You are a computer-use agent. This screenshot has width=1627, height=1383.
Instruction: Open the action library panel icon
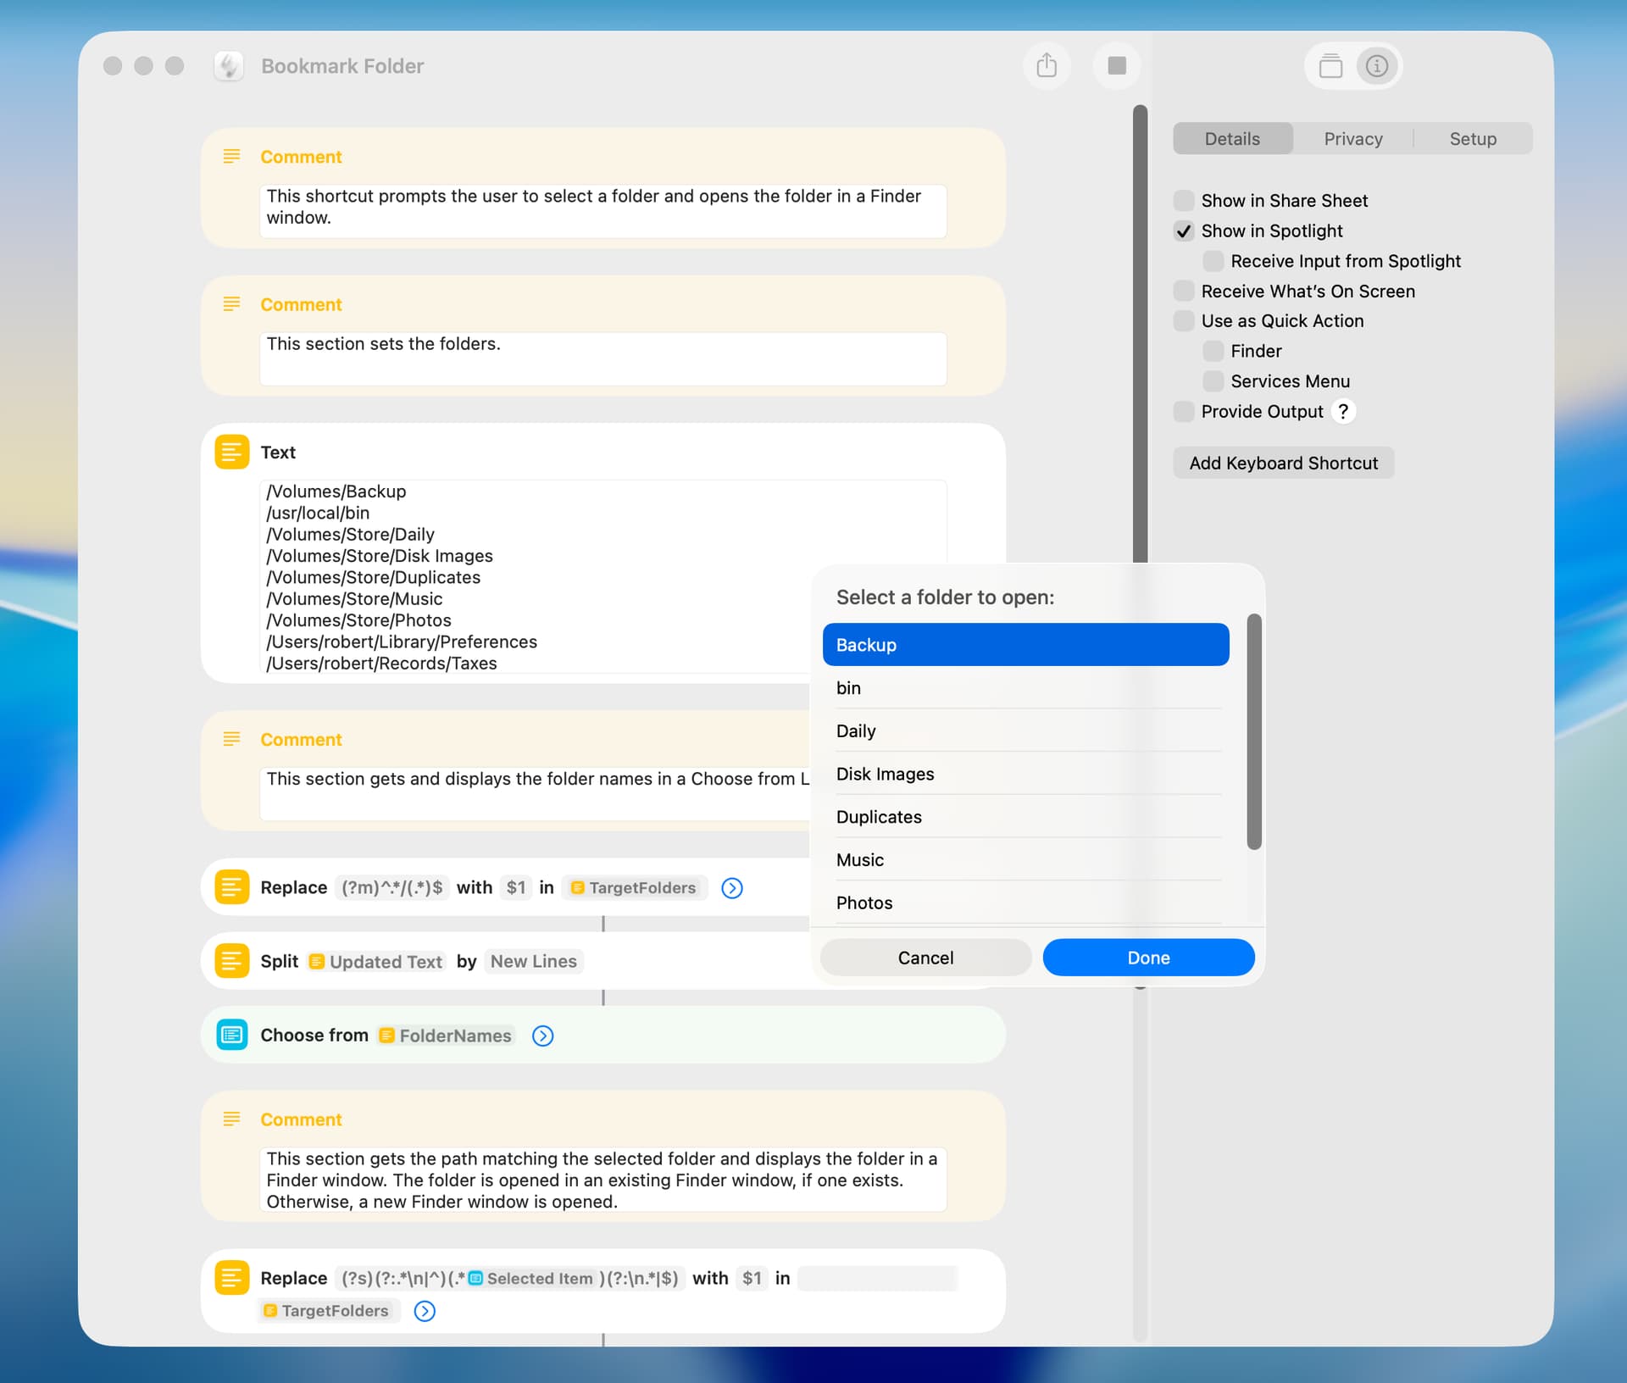(1330, 65)
